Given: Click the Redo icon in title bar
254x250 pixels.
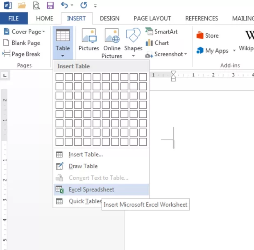Looking at the screenshot, I should [x=84, y=6].
